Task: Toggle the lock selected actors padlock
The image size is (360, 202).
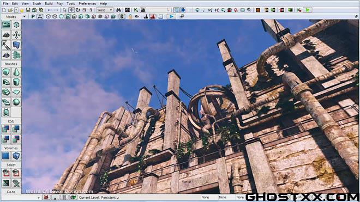Action: pyautogui.click(x=130, y=16)
